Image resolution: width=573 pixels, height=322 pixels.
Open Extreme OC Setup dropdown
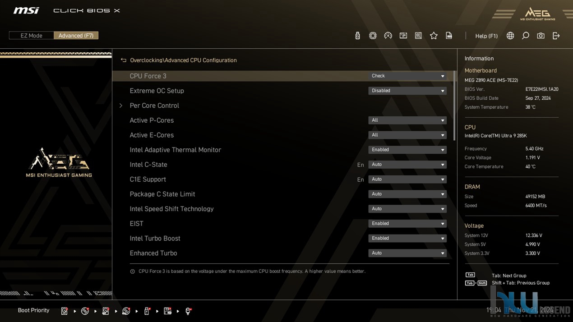[x=407, y=91]
